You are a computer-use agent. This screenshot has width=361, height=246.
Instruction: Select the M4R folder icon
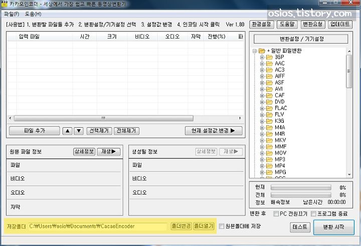point(269,134)
